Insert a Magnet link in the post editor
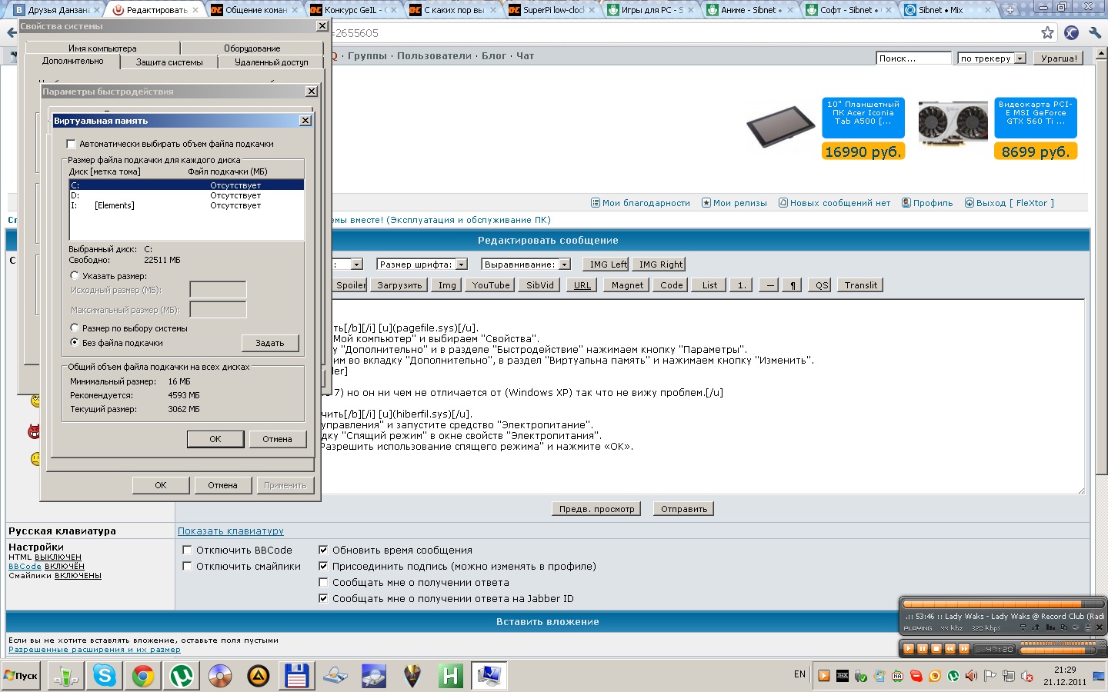 (626, 284)
